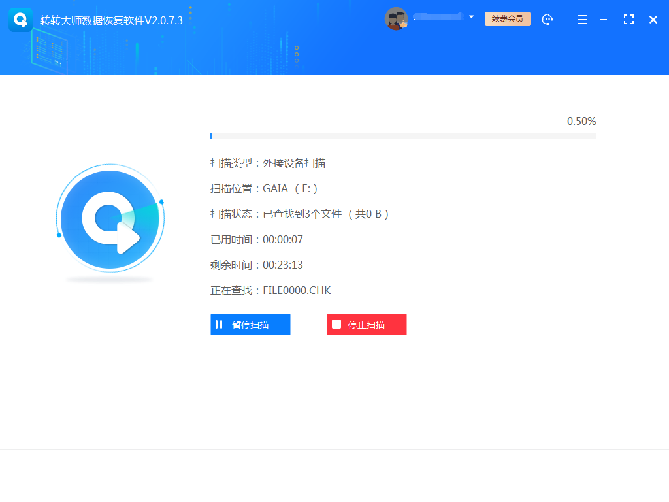The height and width of the screenshot is (502, 669).
Task: Pause scanning with 暂停扫描 button
Action: tap(250, 324)
